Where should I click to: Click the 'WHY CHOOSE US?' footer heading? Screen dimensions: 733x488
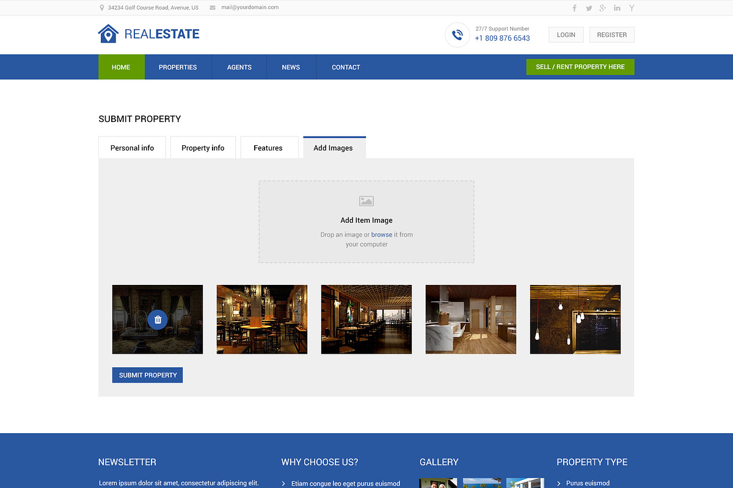coord(320,462)
